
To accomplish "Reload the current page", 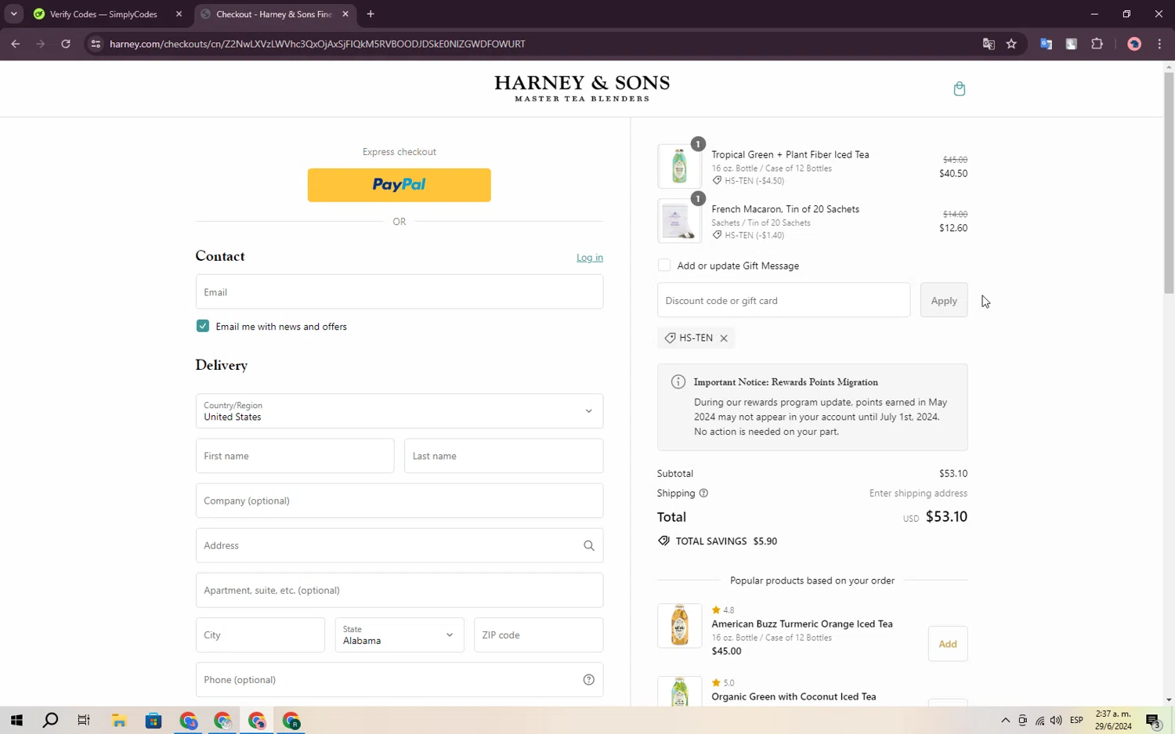I will coord(66,44).
